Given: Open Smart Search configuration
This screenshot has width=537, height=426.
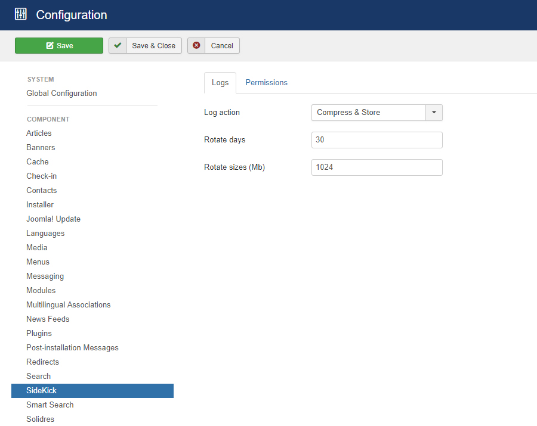Looking at the screenshot, I should (x=50, y=405).
